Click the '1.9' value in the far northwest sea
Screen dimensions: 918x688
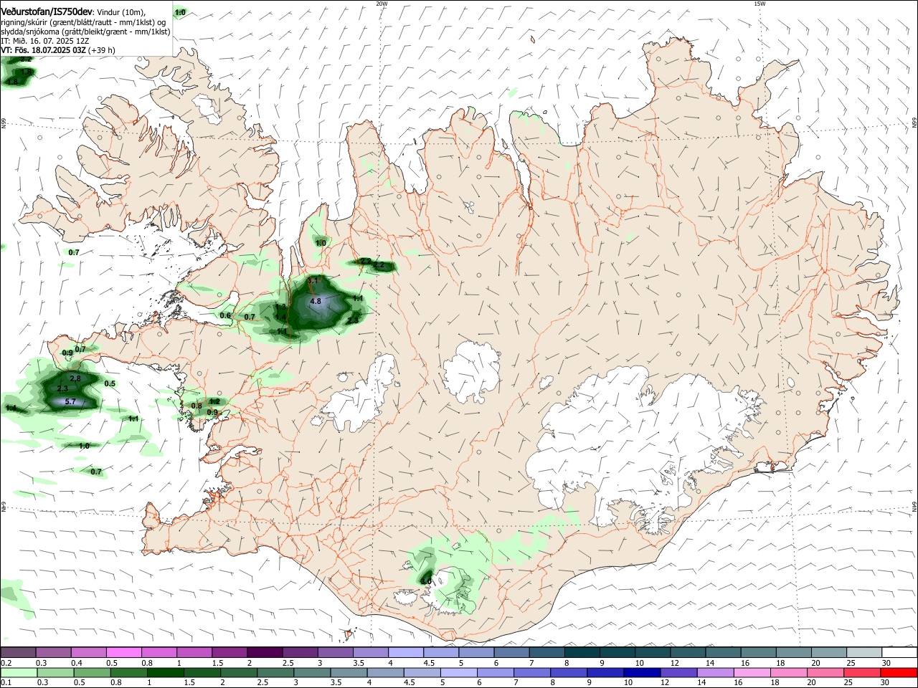pos(27,72)
